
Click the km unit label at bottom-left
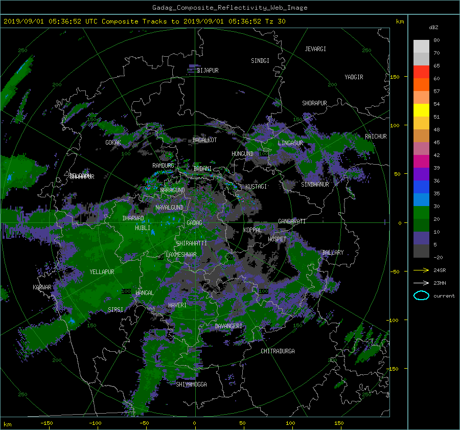click(x=7, y=424)
